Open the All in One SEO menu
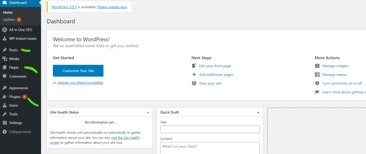Image resolution: width=366 pixels, height=154 pixels. tap(20, 30)
